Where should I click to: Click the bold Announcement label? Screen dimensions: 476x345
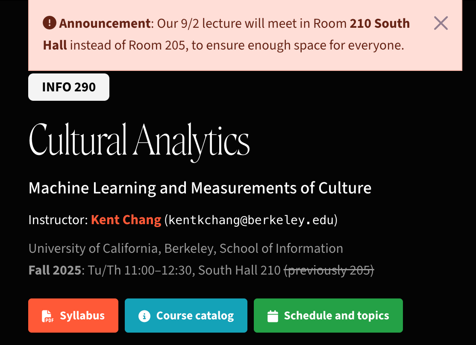[x=105, y=23]
